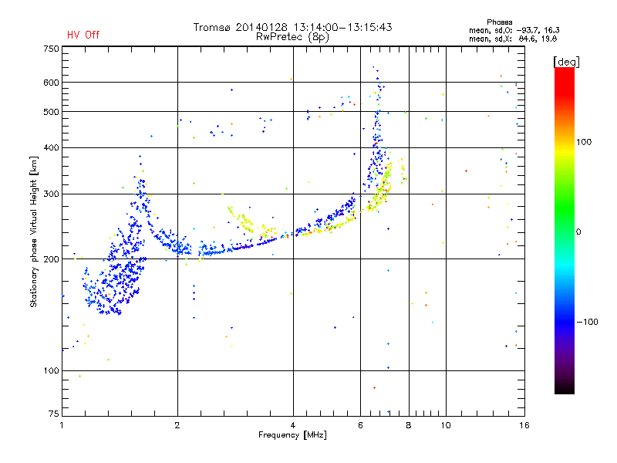Click the title 'Tromsø 20140128 13:14:00-13:15:43'
Viewport: 617px width, 463px height.
pyautogui.click(x=292, y=27)
